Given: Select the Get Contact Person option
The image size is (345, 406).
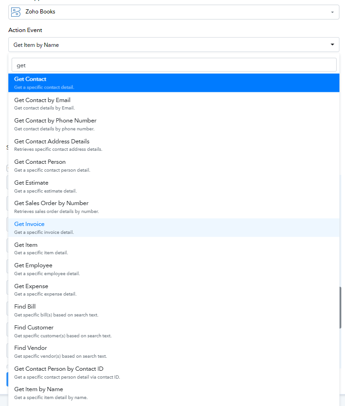Looking at the screenshot, I should pyautogui.click(x=174, y=166).
